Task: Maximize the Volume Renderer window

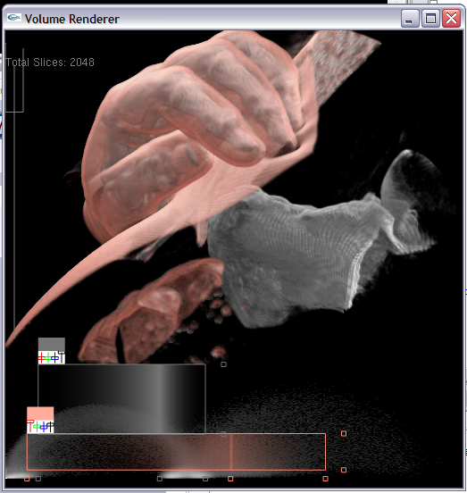Action: [x=430, y=19]
